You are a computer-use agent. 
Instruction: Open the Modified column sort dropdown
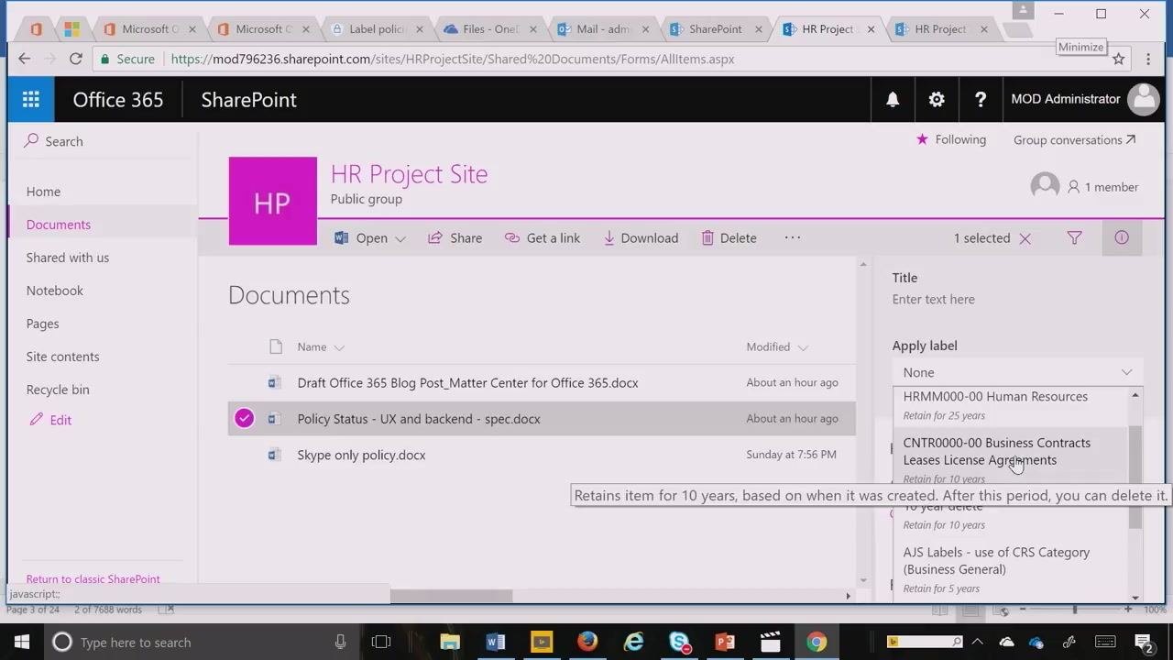coord(803,347)
